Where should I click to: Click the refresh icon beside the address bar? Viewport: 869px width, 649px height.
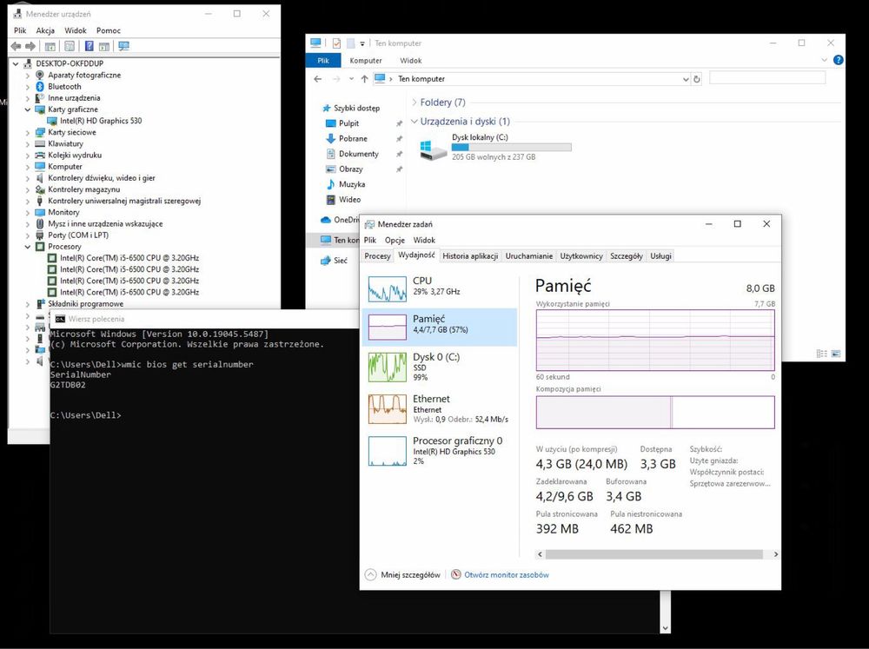697,79
